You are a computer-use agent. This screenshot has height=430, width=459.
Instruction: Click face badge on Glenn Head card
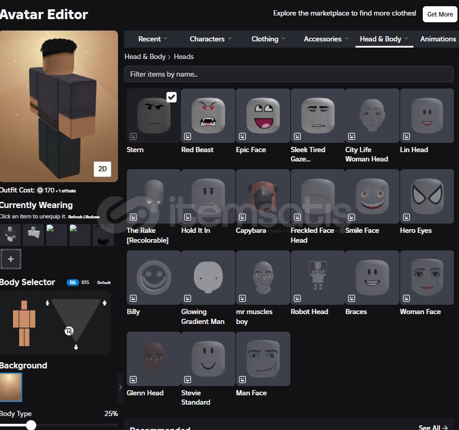click(x=133, y=380)
